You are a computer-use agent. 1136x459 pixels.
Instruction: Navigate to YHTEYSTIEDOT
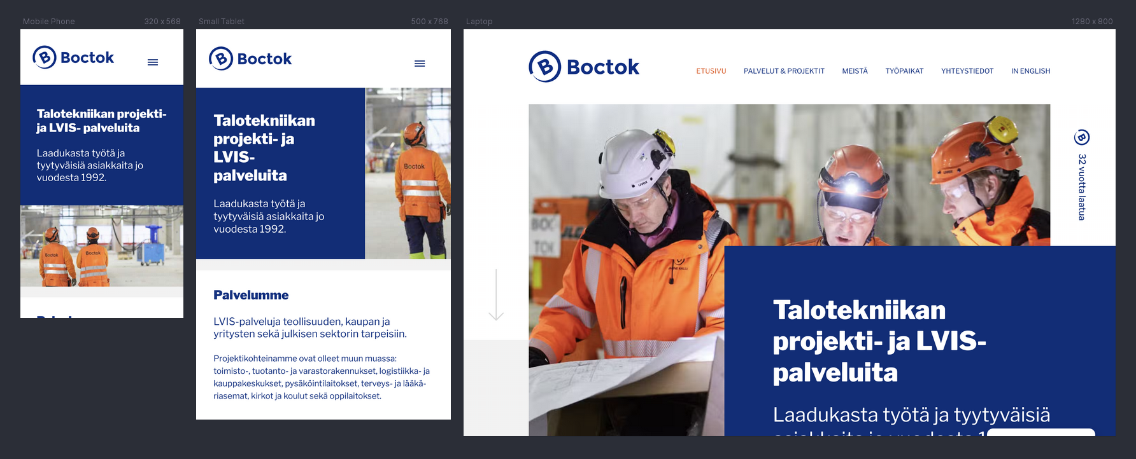[x=967, y=71]
